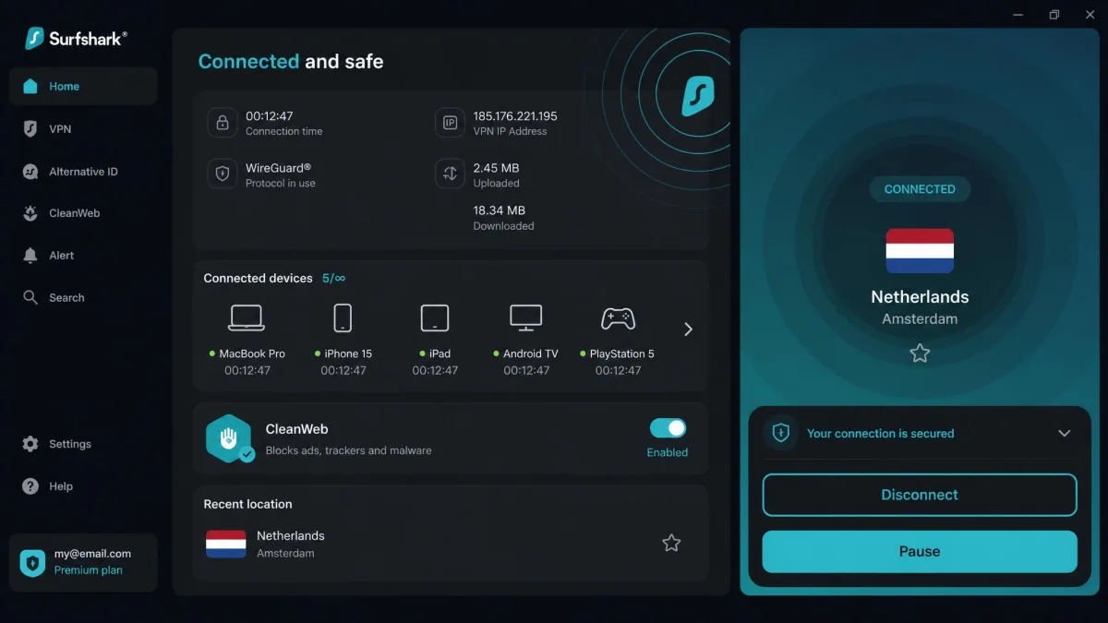Image resolution: width=1108 pixels, height=623 pixels.
Task: Click the Disconnect button
Action: click(x=920, y=495)
